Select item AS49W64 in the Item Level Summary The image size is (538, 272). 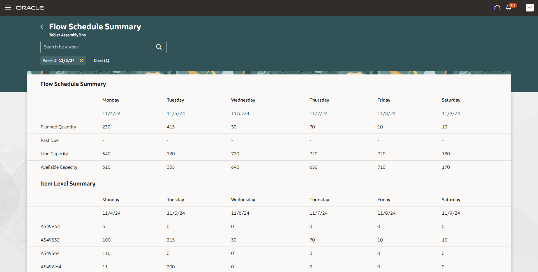51,267
